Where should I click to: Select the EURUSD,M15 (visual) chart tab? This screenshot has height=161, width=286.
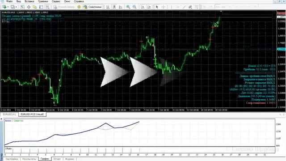coord(32,114)
